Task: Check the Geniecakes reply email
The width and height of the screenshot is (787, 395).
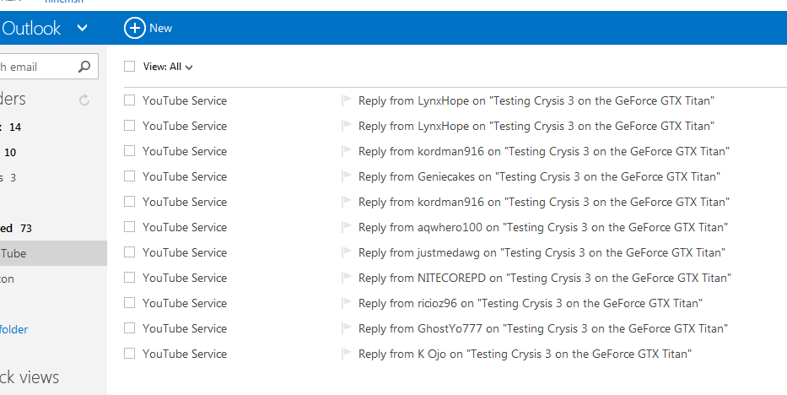Action: tap(130, 176)
